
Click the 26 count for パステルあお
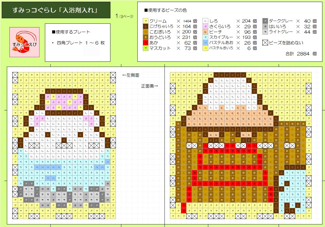point(247,43)
